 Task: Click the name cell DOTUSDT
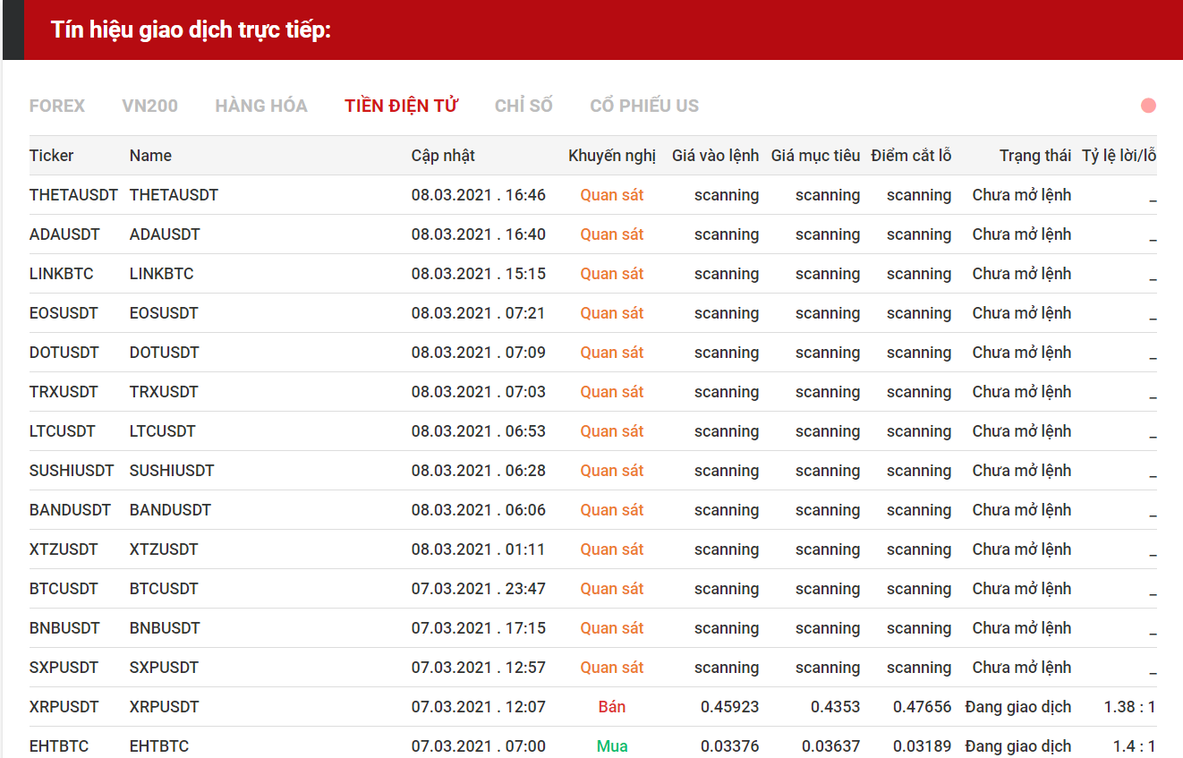coord(165,353)
